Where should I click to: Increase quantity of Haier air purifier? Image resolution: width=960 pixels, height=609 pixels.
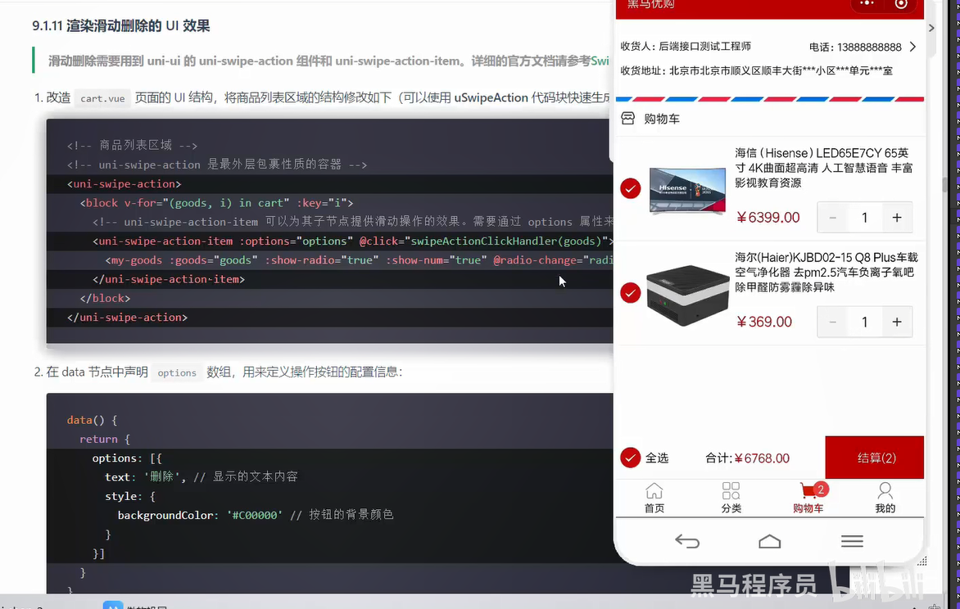(x=897, y=322)
